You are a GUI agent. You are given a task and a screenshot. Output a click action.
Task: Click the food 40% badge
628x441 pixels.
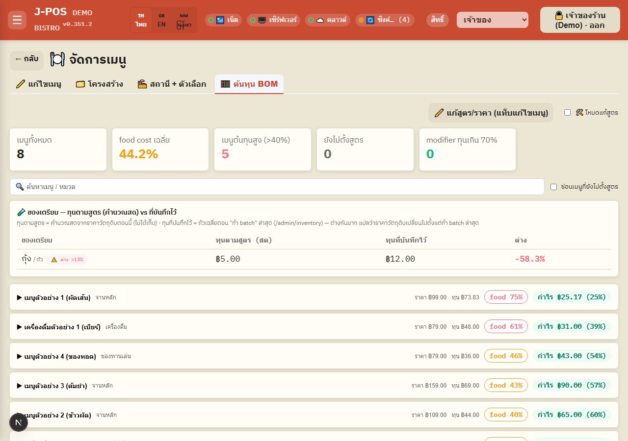(506, 415)
